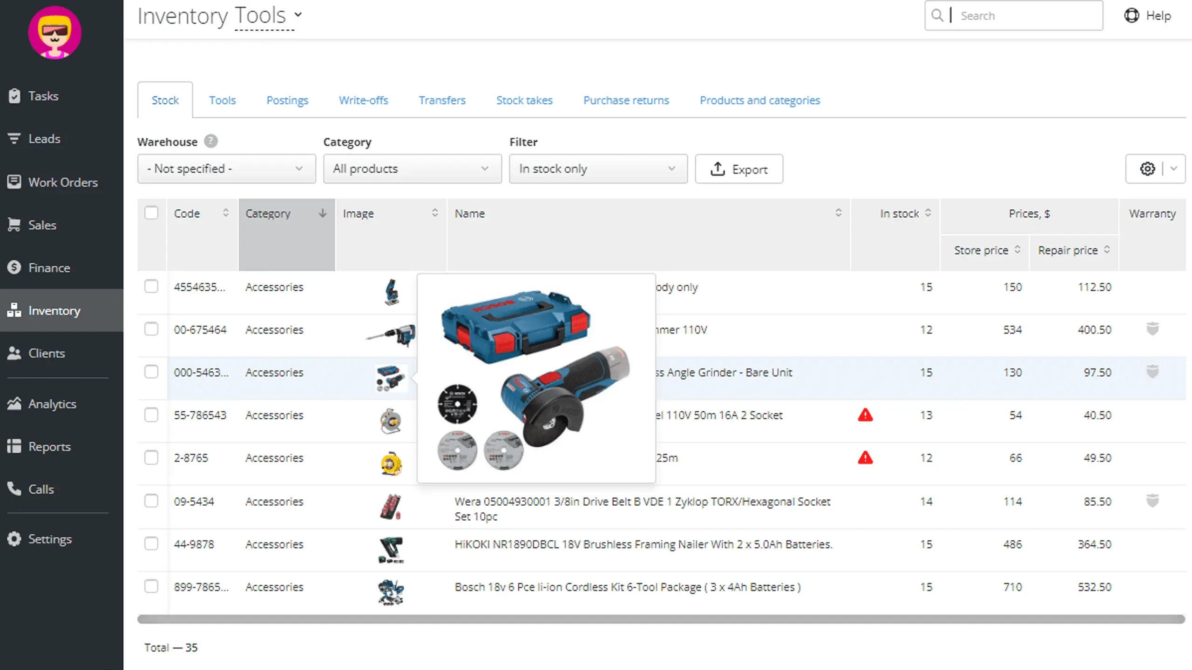The height and width of the screenshot is (670, 1192).
Task: Sort by Code column arrows
Action: point(226,213)
